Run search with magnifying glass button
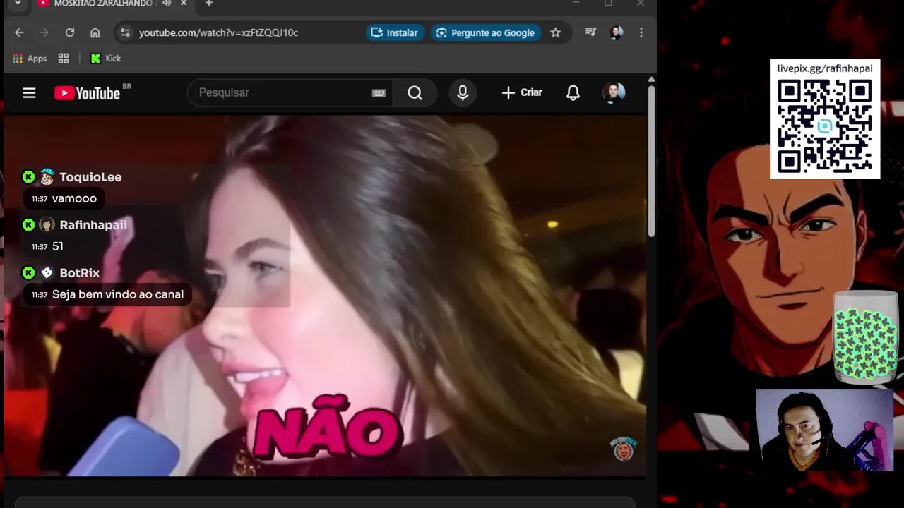The image size is (904, 508). tap(415, 92)
